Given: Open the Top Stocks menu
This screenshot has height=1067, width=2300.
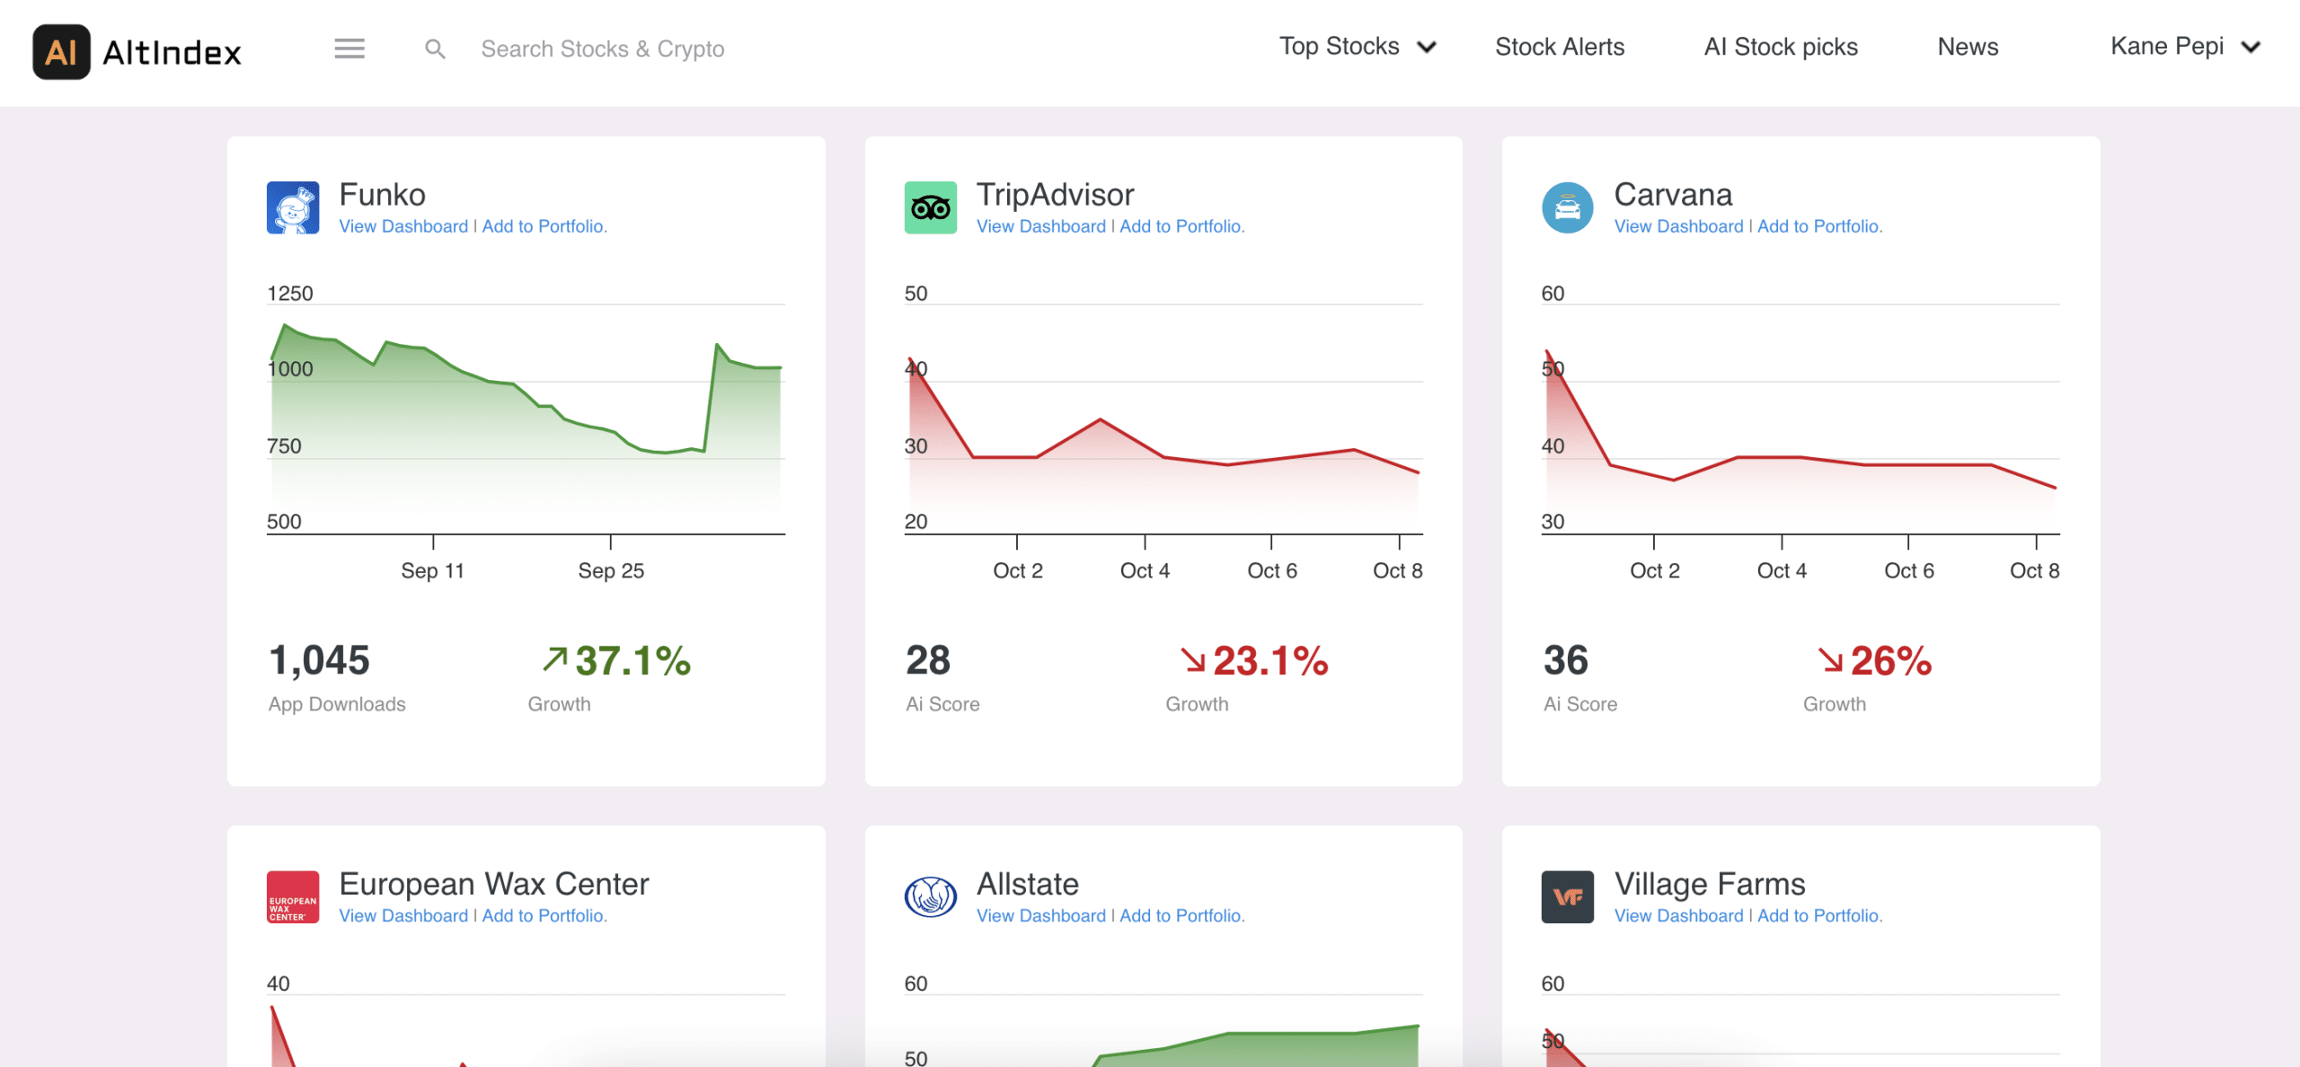Looking at the screenshot, I should point(1358,47).
